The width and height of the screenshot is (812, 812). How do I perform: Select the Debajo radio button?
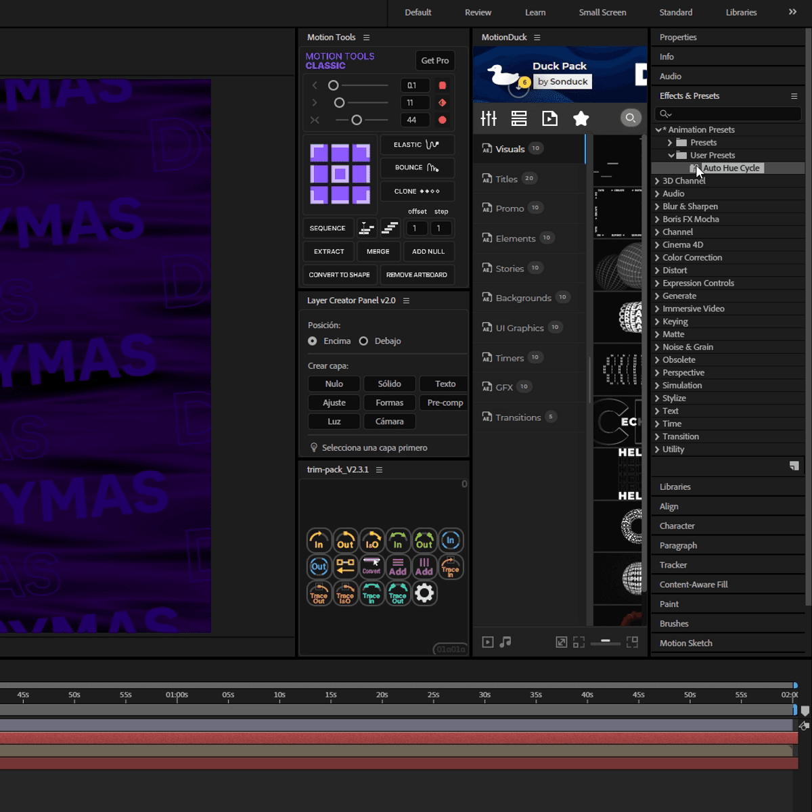tap(363, 341)
